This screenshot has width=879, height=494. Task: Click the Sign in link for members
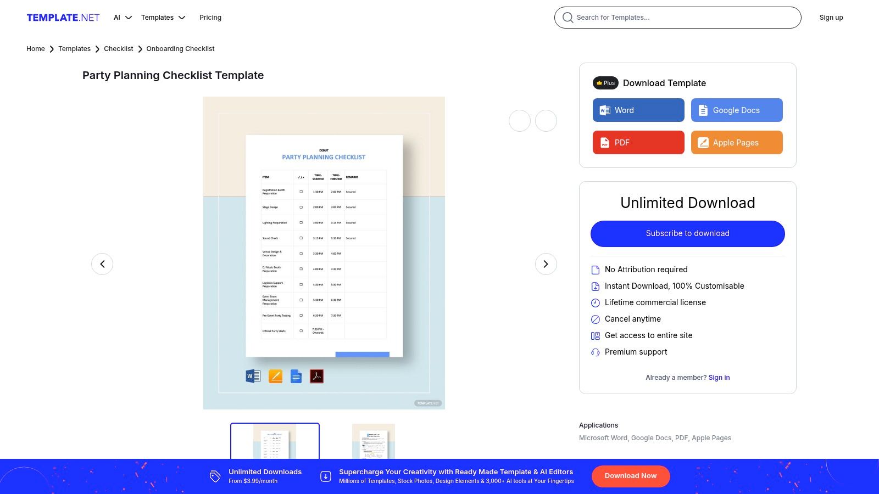(719, 377)
